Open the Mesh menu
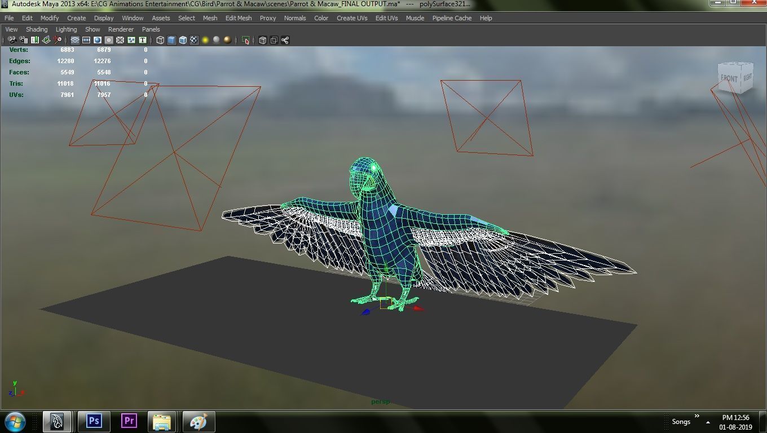767x433 pixels. [x=210, y=18]
